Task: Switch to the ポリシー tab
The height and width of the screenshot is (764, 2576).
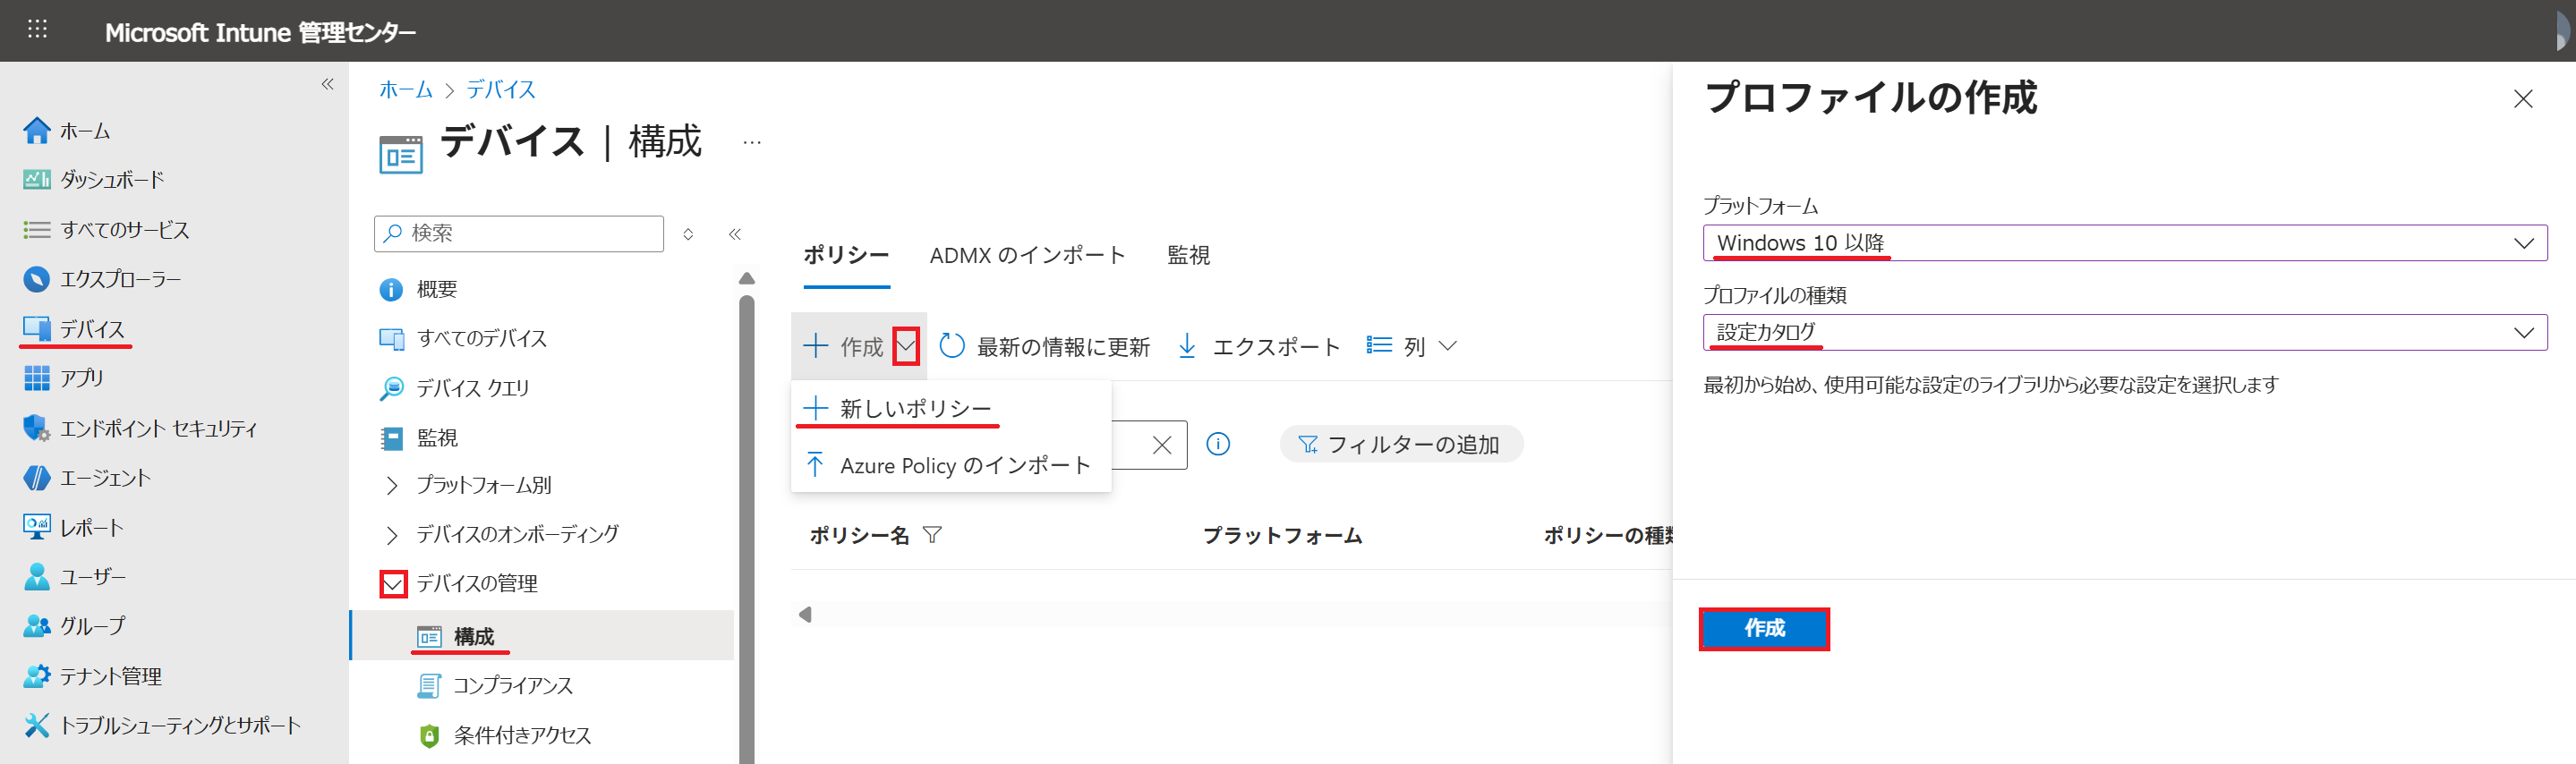Action: (x=846, y=256)
